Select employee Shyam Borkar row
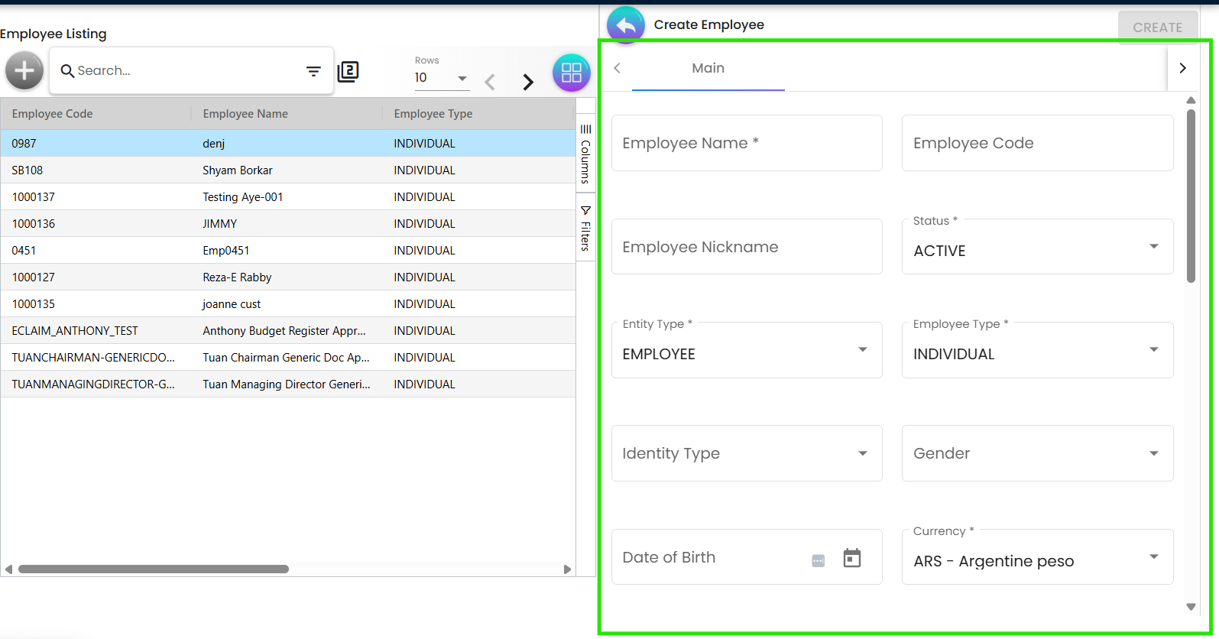 tap(287, 170)
